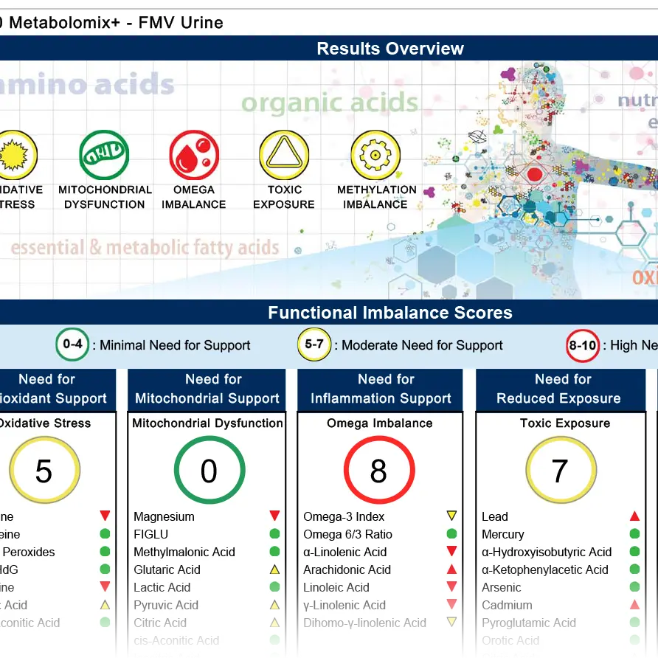Click the Mitochondrial Dysfunction green icon
This screenshot has width=658, height=658.
pos(104,156)
